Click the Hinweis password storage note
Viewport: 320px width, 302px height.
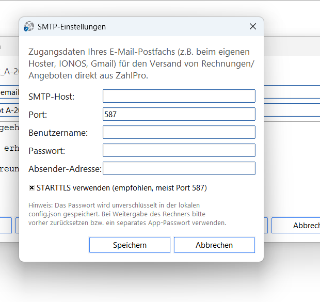(127, 214)
